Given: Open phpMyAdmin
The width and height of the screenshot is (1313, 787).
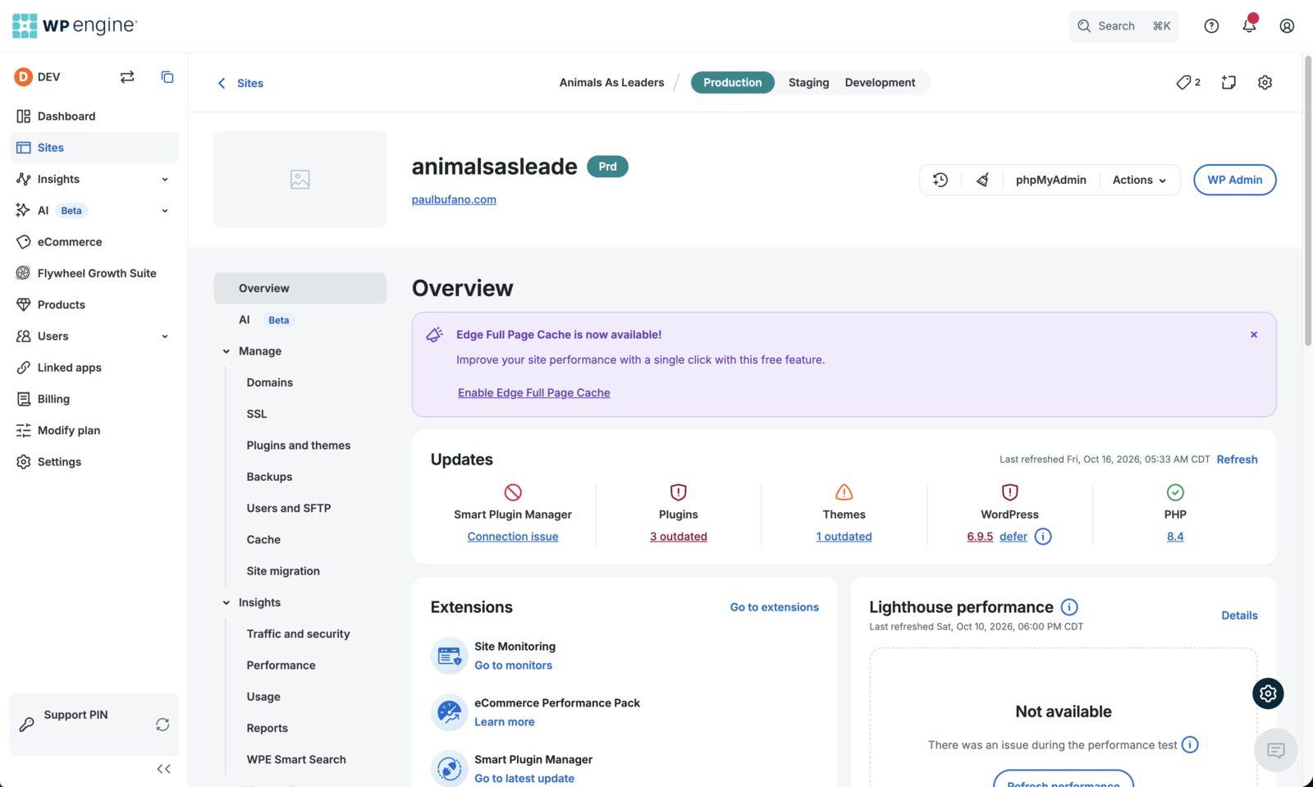Looking at the screenshot, I should pyautogui.click(x=1050, y=180).
